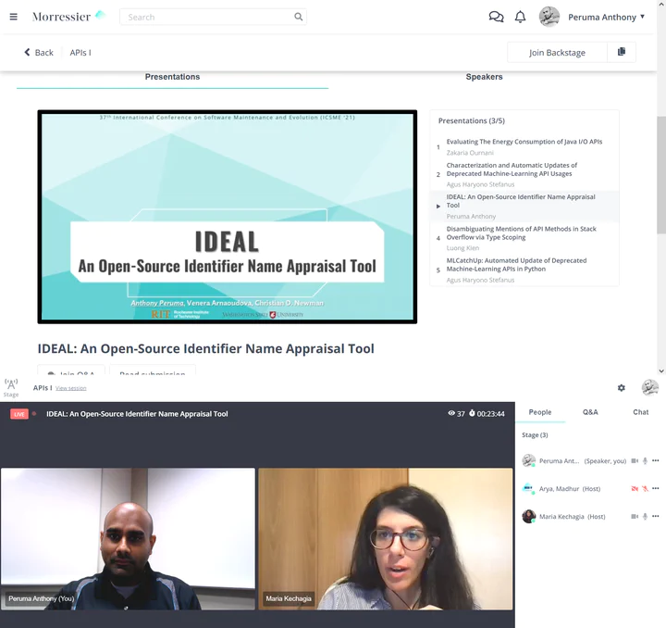Toggle Peruma Anthony's microphone
Image resolution: width=666 pixels, height=628 pixels.
coord(645,460)
